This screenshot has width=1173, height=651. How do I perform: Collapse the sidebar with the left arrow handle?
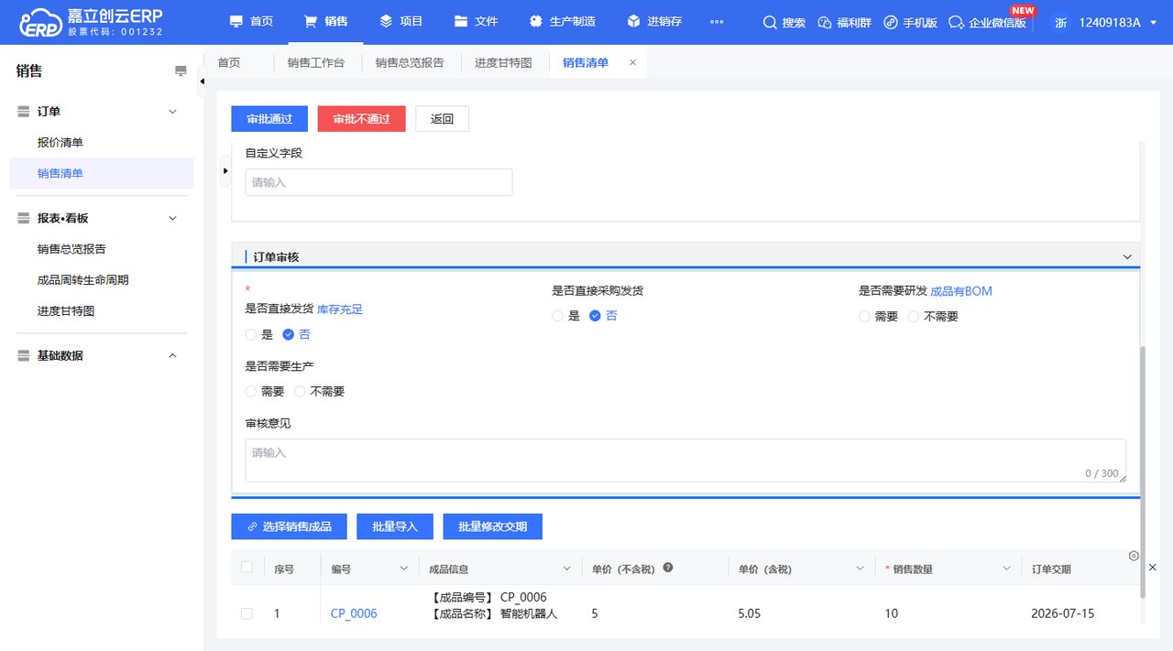pos(202,81)
